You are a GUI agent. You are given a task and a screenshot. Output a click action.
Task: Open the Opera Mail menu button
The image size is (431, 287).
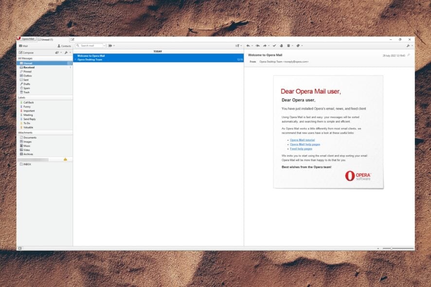pos(26,39)
